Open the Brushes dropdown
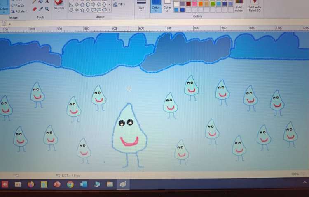This screenshot has width=309, height=197. (x=59, y=6)
